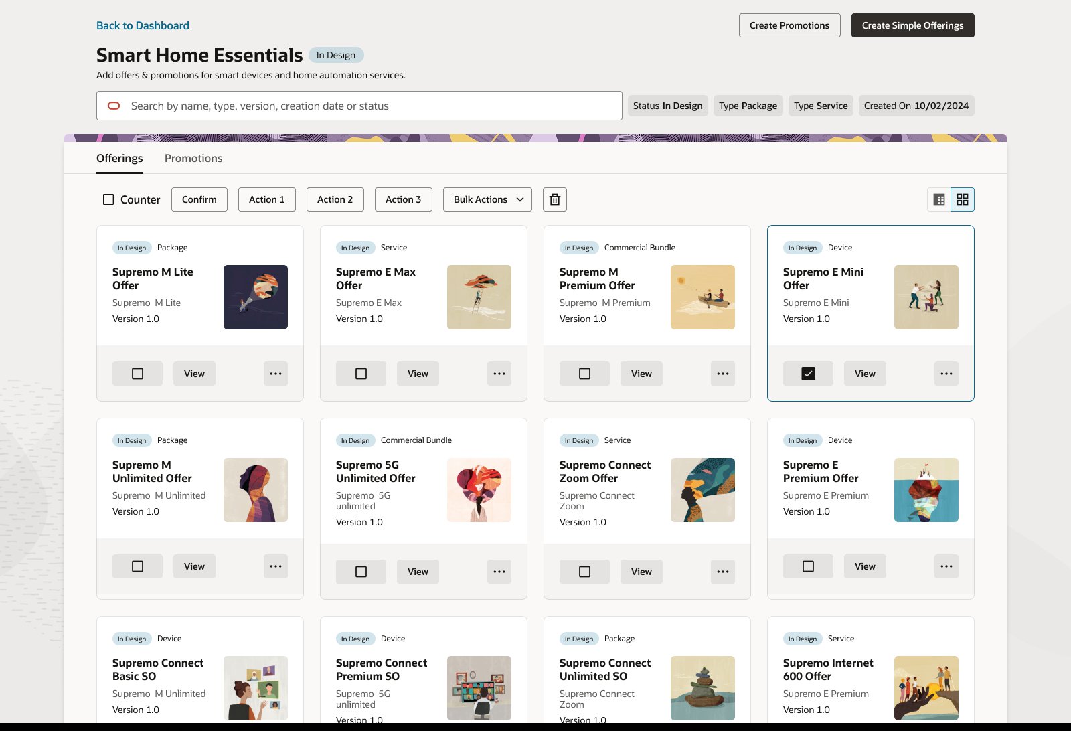
Task: Select the Supremo Connect Zoom Offer checkbox
Action: pyautogui.click(x=584, y=572)
